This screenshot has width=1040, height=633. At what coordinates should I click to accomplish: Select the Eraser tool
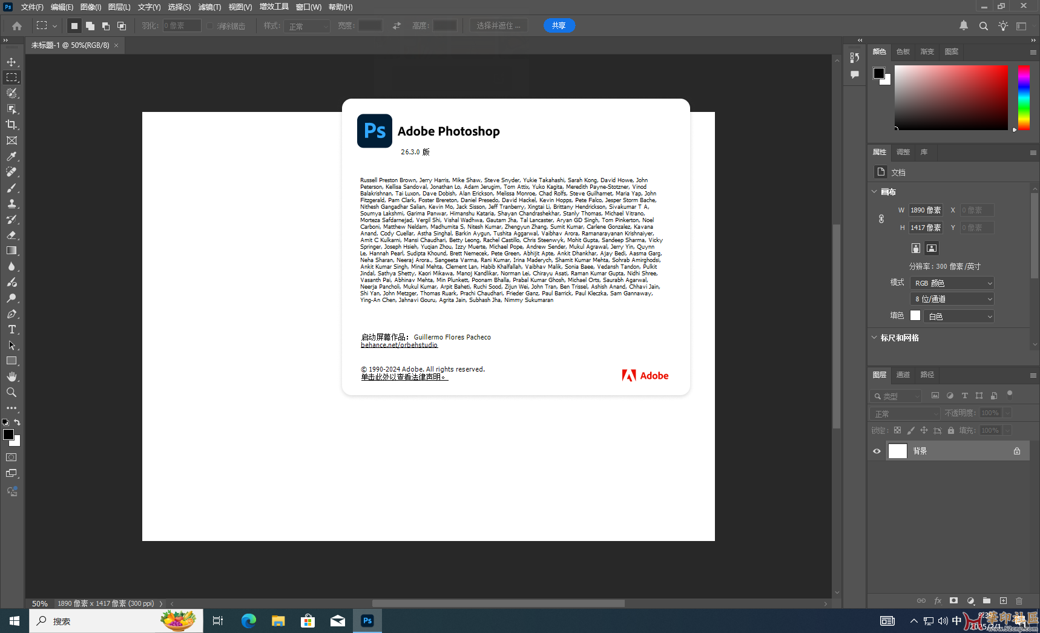point(12,235)
